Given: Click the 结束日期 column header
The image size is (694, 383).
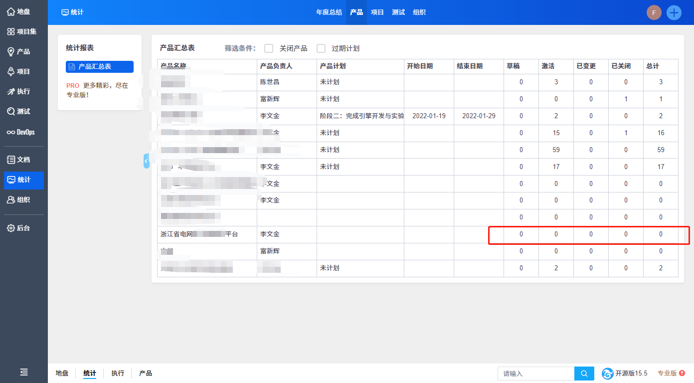Looking at the screenshot, I should pos(479,66).
